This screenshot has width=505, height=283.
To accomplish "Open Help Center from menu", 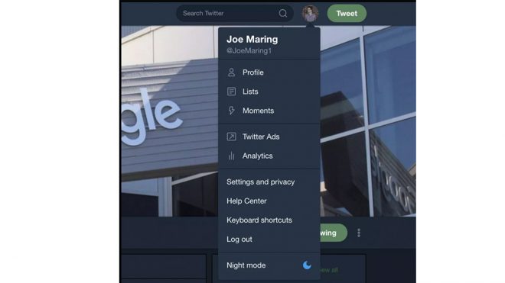I will click(246, 201).
